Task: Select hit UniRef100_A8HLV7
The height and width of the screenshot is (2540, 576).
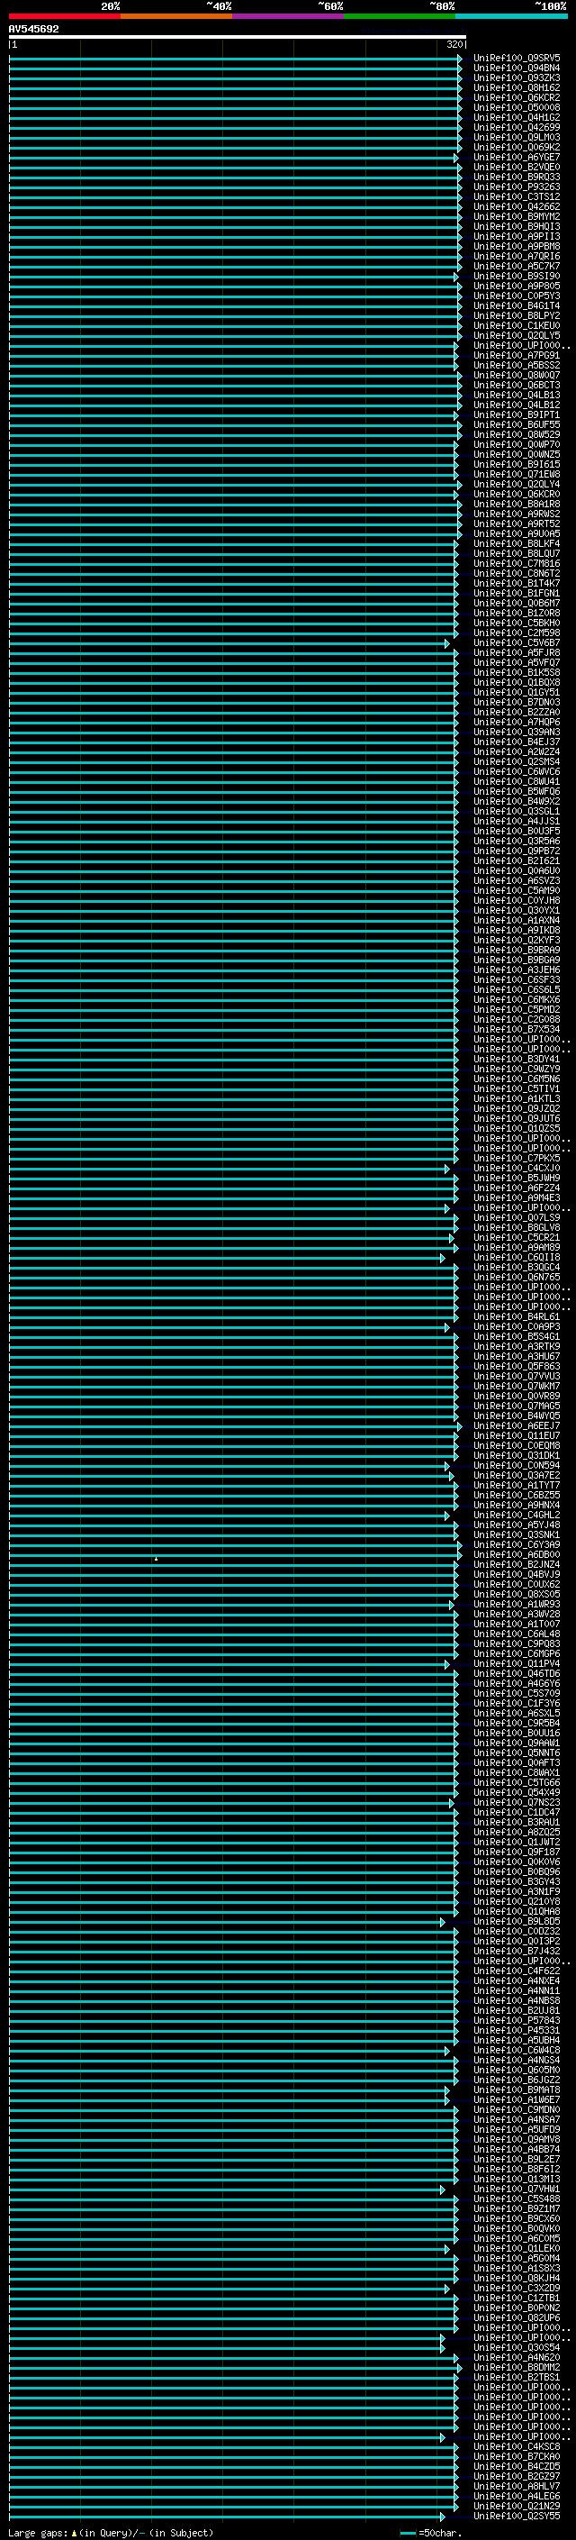Action: coord(517,2486)
